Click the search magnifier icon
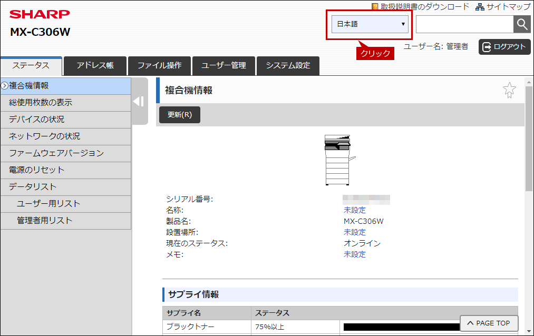The height and width of the screenshot is (336, 534). pyautogui.click(x=522, y=24)
